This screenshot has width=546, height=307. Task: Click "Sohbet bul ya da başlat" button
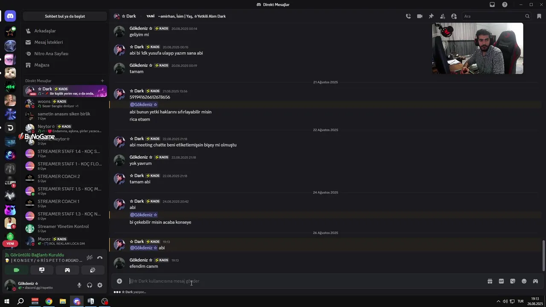coord(65,16)
